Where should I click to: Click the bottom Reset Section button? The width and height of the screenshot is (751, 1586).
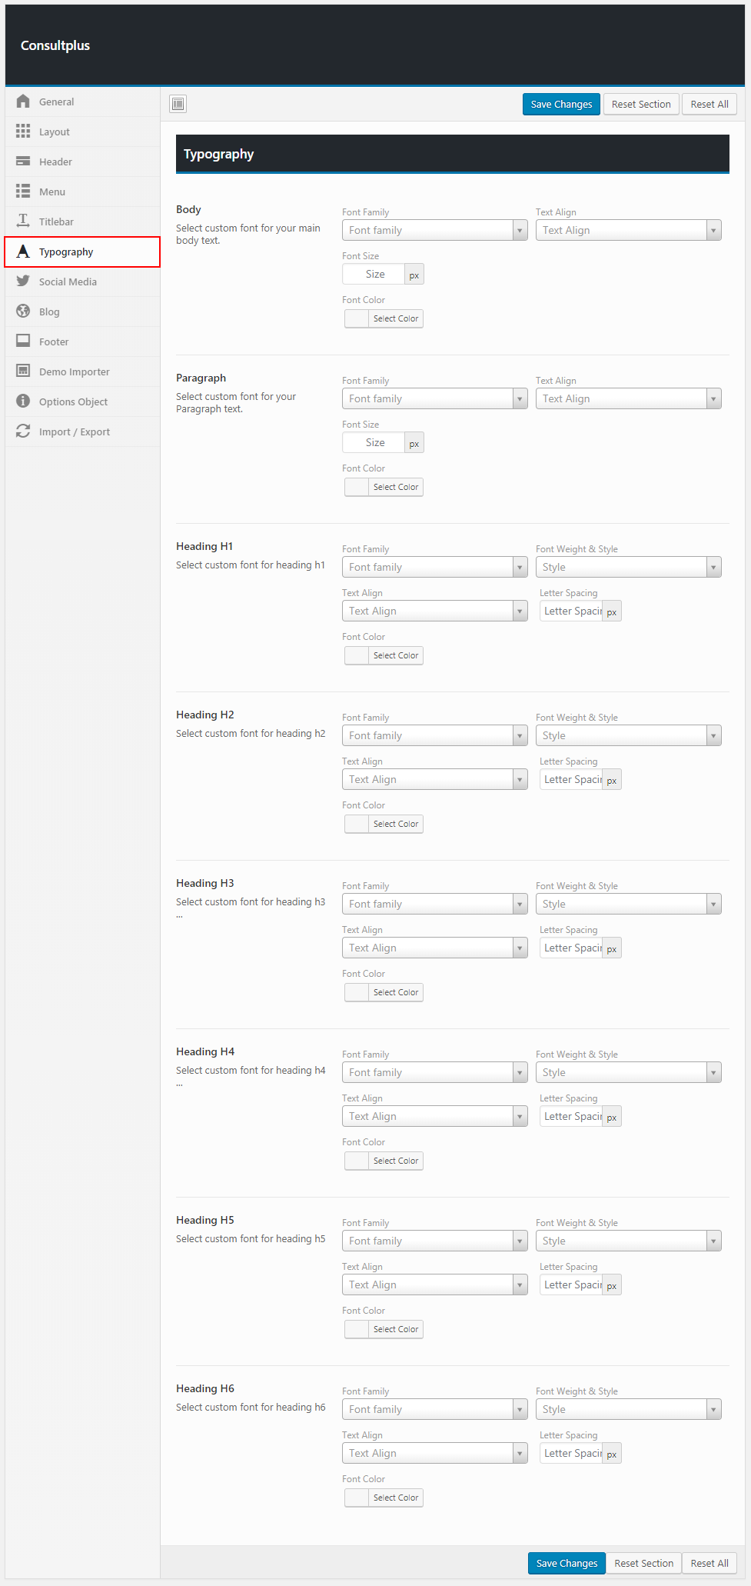coord(643,1563)
